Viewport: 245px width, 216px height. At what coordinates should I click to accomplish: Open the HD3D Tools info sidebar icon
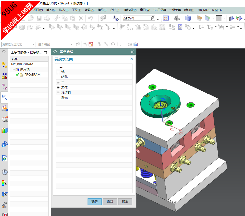(4, 144)
